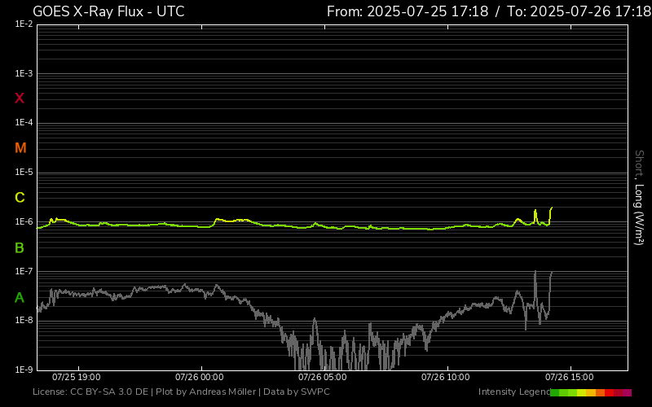Click the 1E-2 top y-axis label
Screen dimensions: 652x407
click(x=24, y=24)
